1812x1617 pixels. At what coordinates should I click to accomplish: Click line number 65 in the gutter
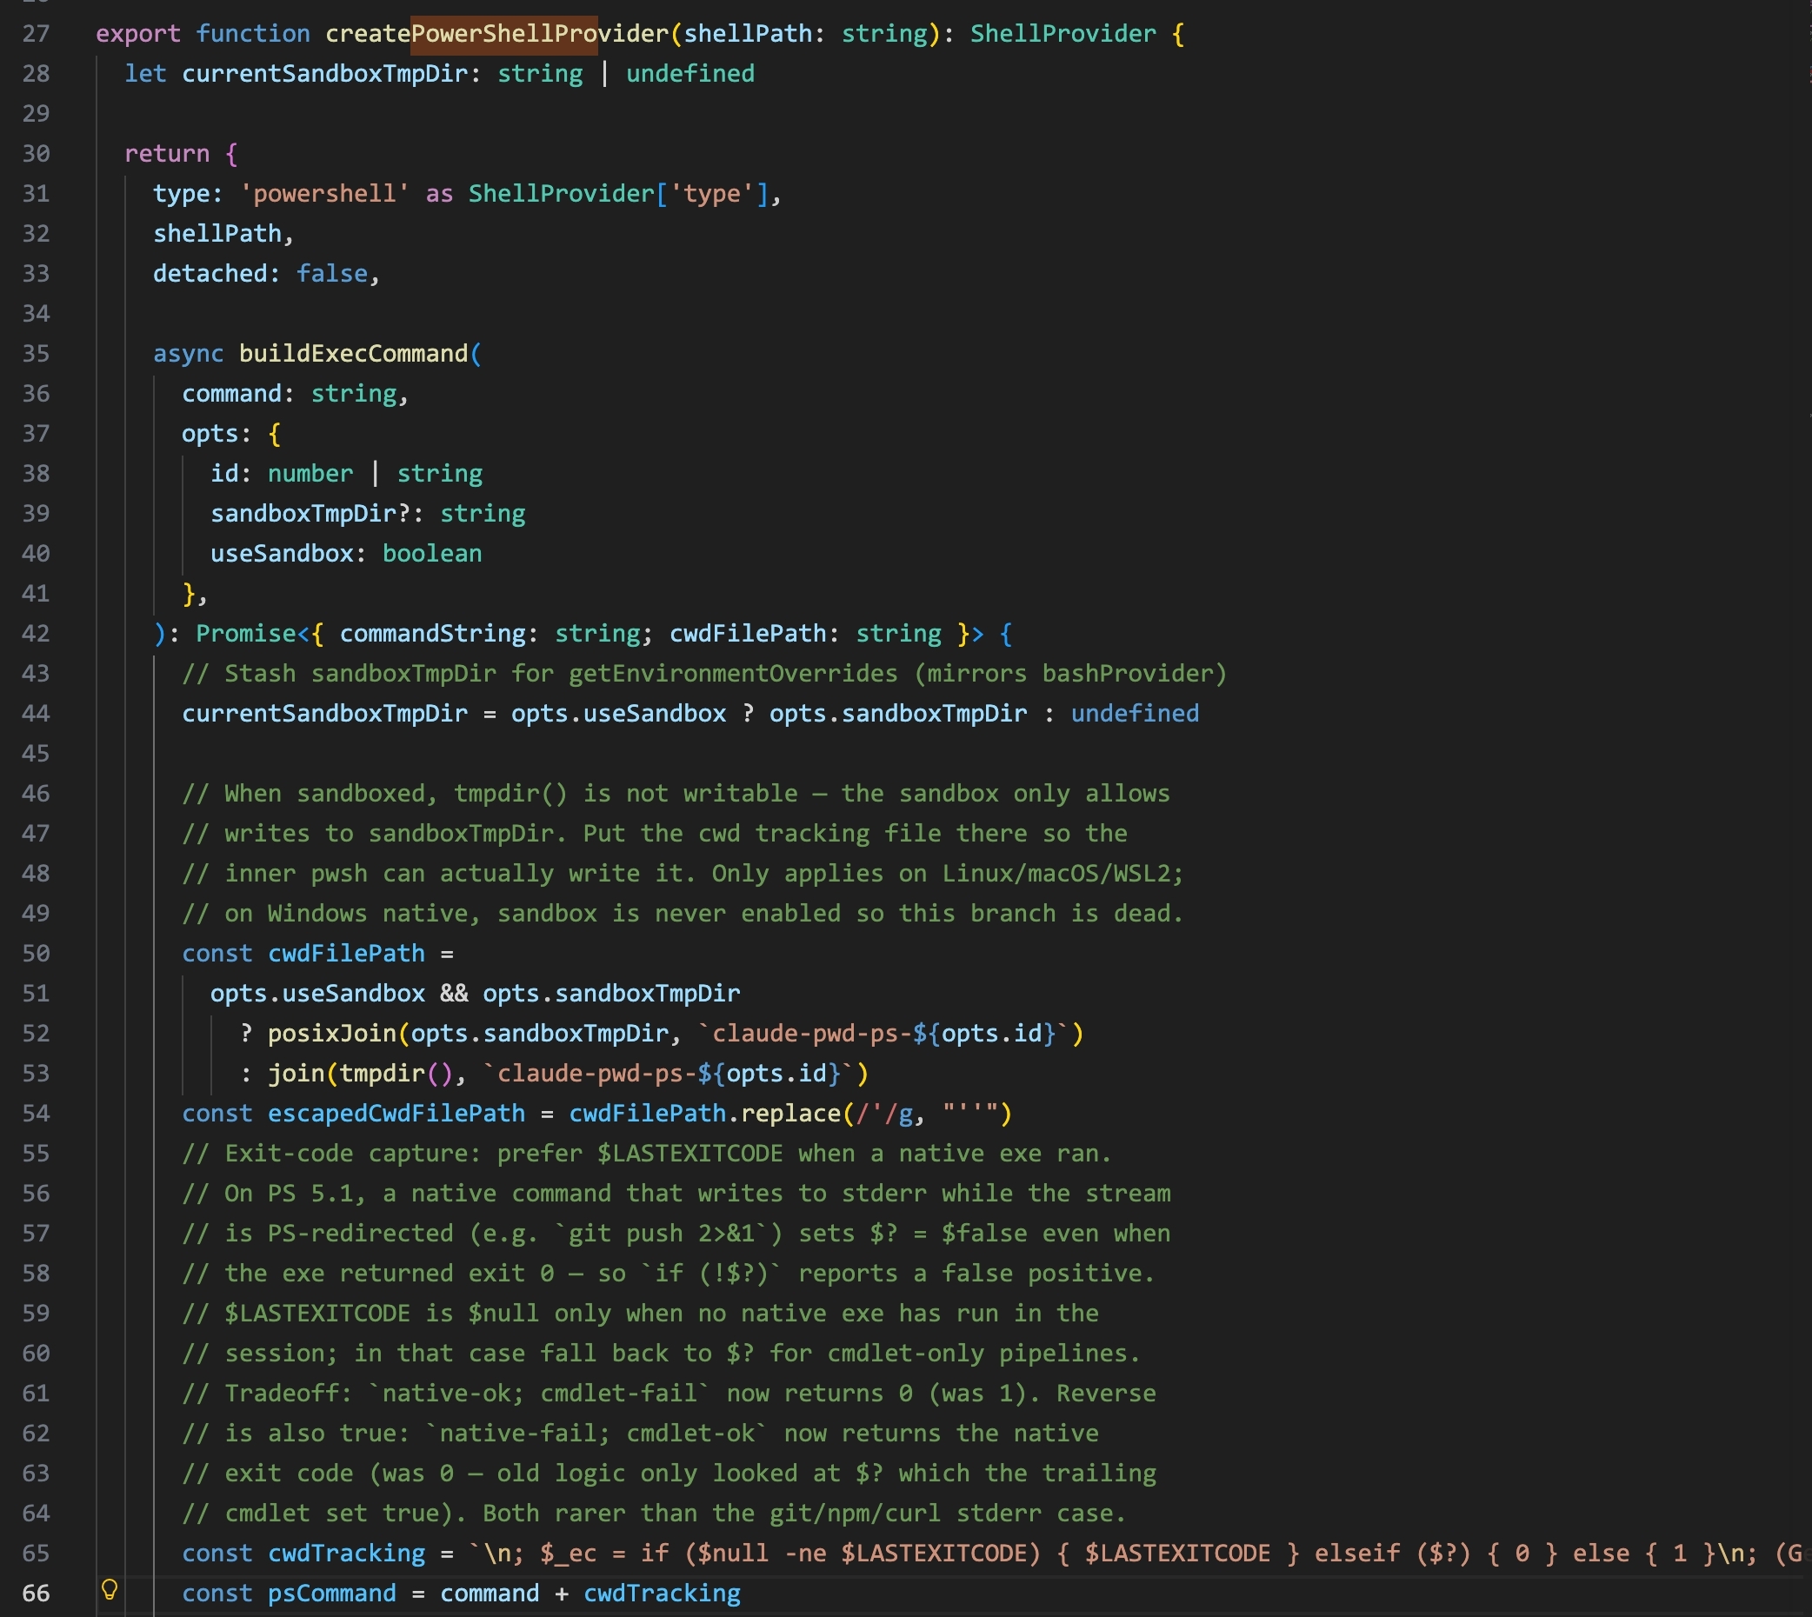point(36,1553)
